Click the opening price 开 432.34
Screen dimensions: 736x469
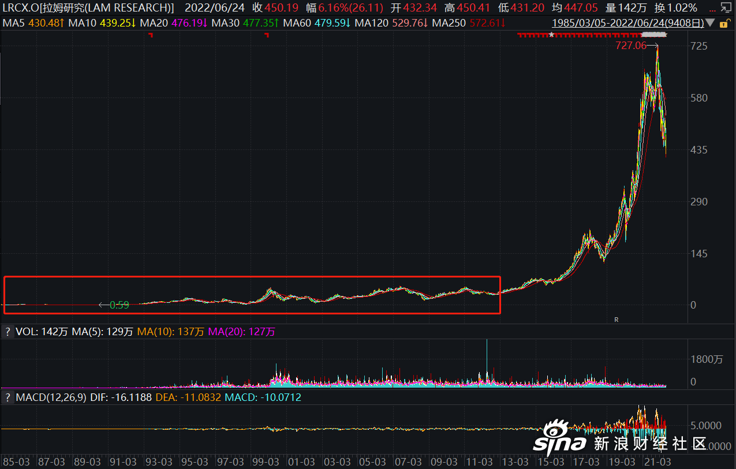[413, 8]
